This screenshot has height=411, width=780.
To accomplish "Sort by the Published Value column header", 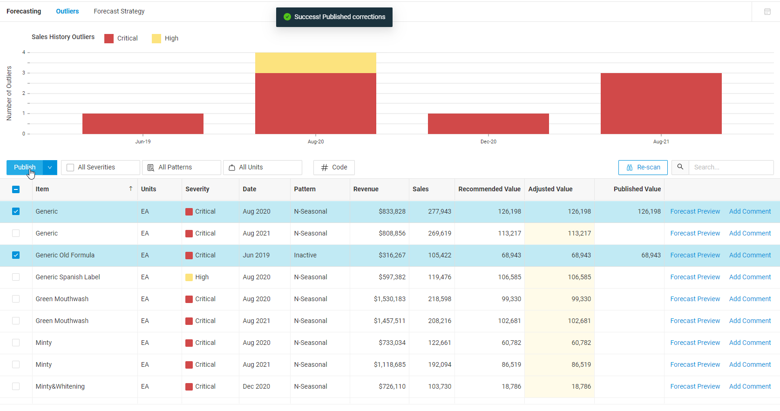I will tap(637, 189).
